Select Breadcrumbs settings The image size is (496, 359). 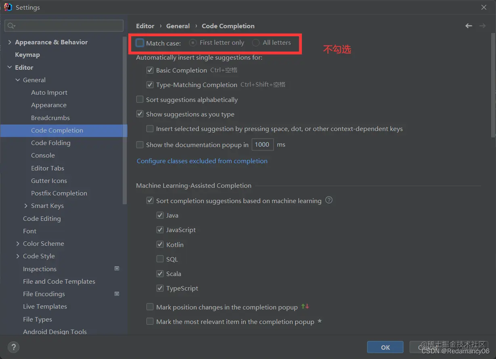(x=50, y=118)
